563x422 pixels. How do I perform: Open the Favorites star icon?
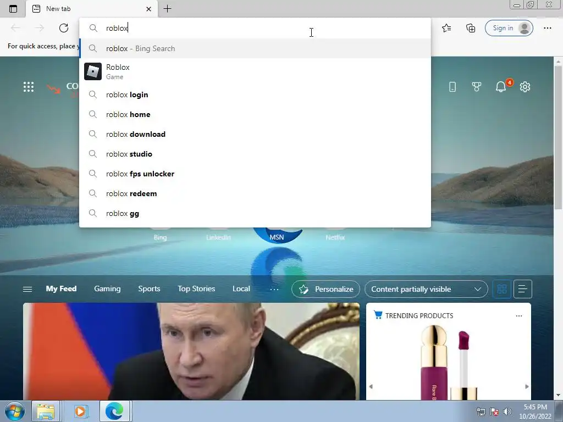(x=446, y=28)
